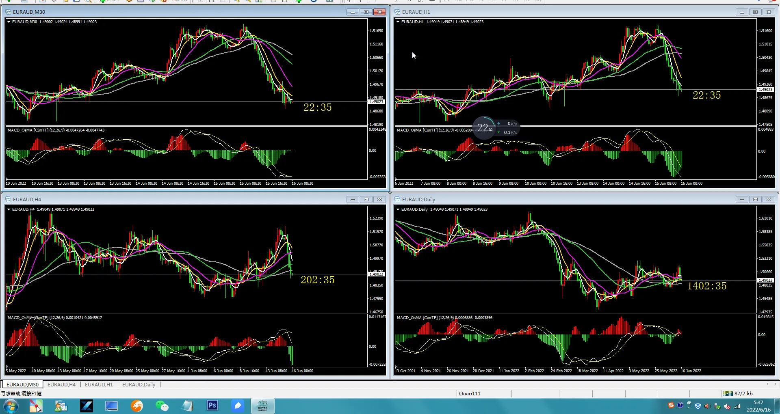Viewport: 780px width, 414px height.
Task: Click the 1.49023 price label on H1 chart
Action: 766,90
